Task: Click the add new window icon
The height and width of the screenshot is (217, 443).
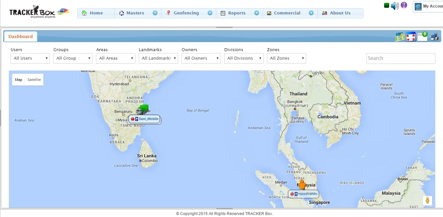Action: click(x=422, y=36)
